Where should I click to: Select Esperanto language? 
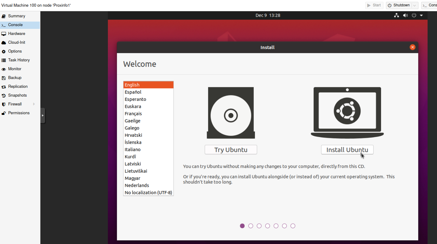[148, 99]
